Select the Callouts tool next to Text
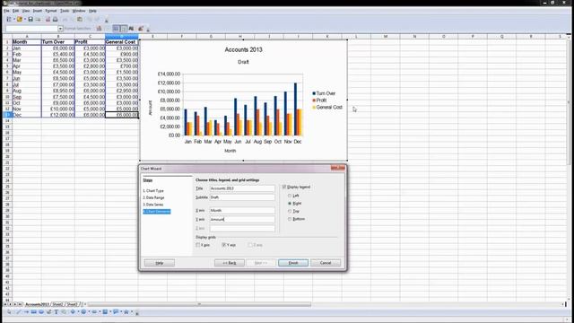The height and width of the screenshot is (323, 574). click(x=64, y=312)
